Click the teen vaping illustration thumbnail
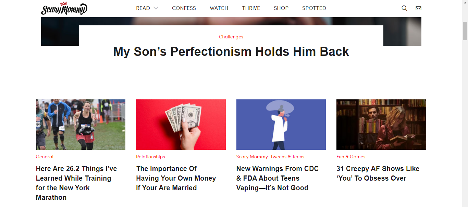Viewport: 468px width, 207px height. [281, 124]
